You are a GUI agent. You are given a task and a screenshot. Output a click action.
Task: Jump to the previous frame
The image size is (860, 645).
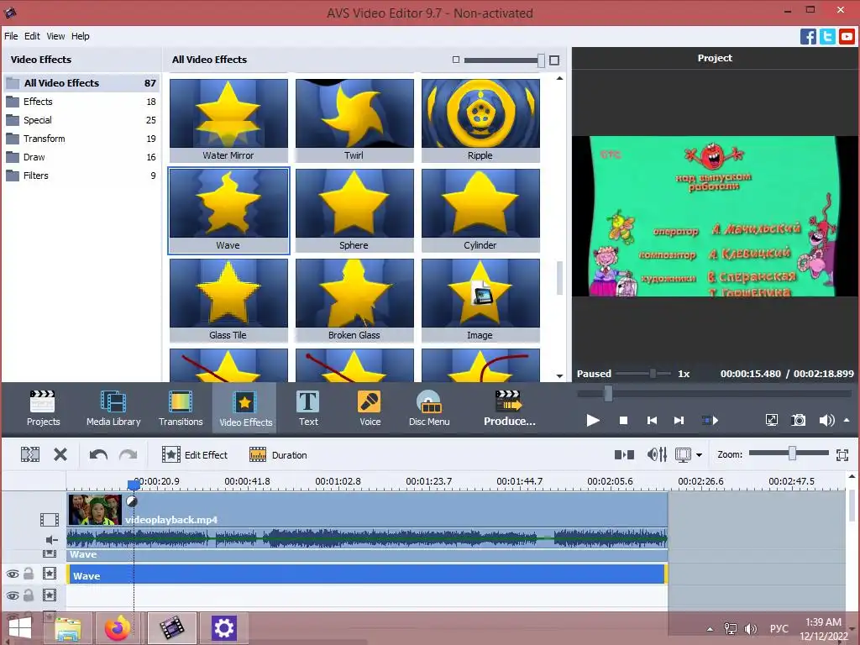pos(652,421)
